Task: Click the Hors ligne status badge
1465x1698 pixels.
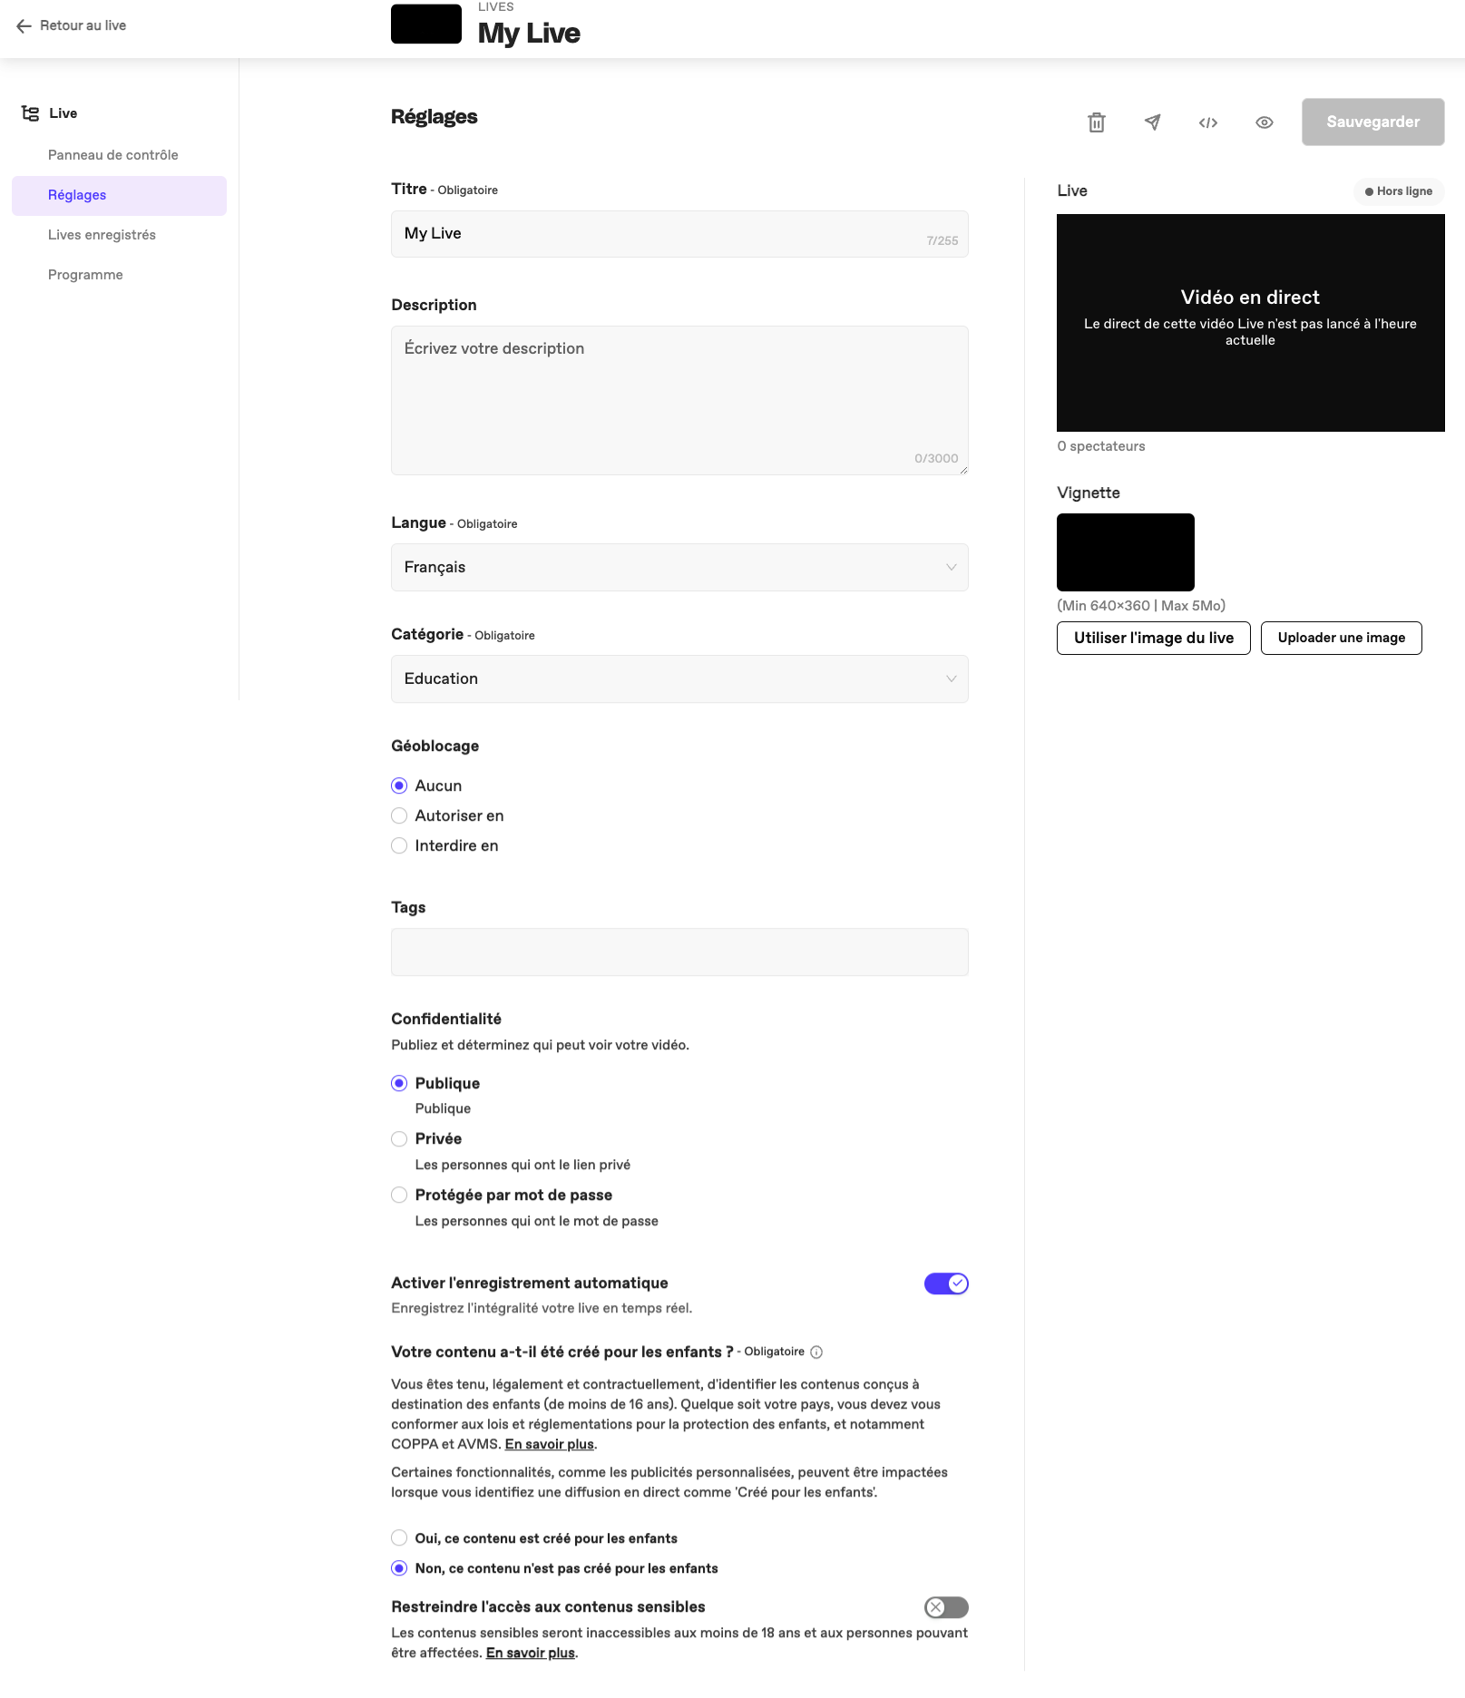Action: click(x=1398, y=191)
